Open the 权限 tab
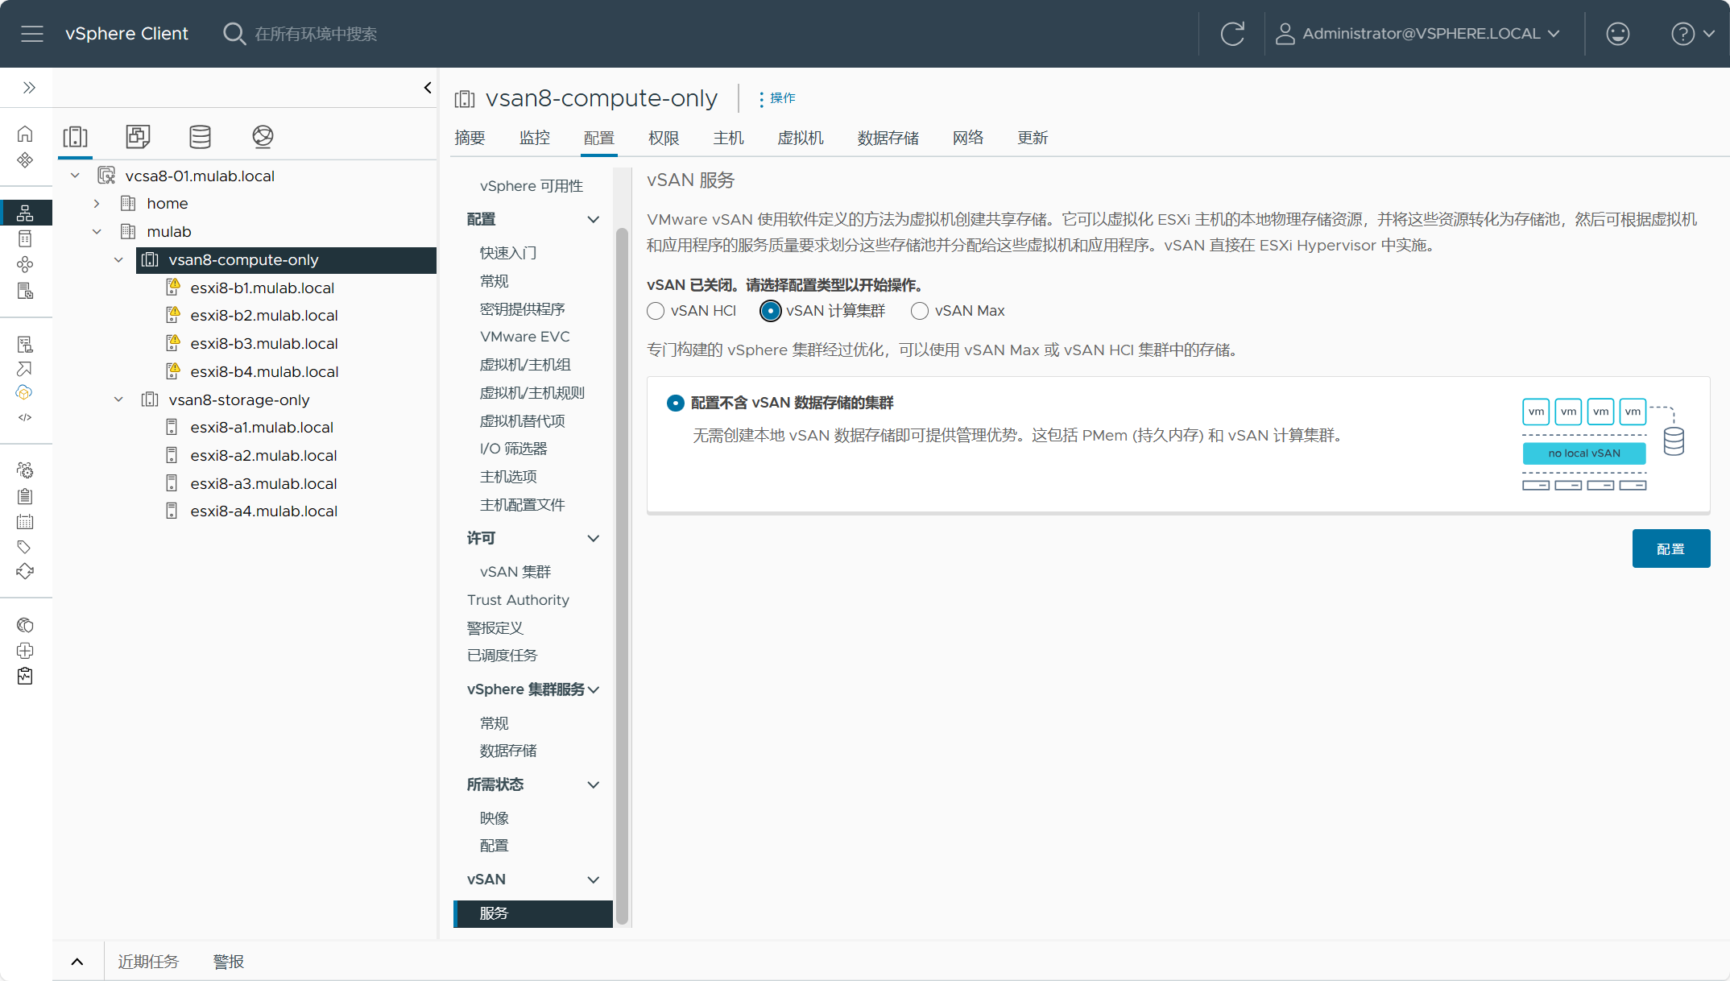The height and width of the screenshot is (981, 1730). [x=664, y=138]
